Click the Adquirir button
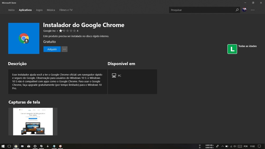This screenshot has width=265, height=149. pyautogui.click(x=52, y=49)
